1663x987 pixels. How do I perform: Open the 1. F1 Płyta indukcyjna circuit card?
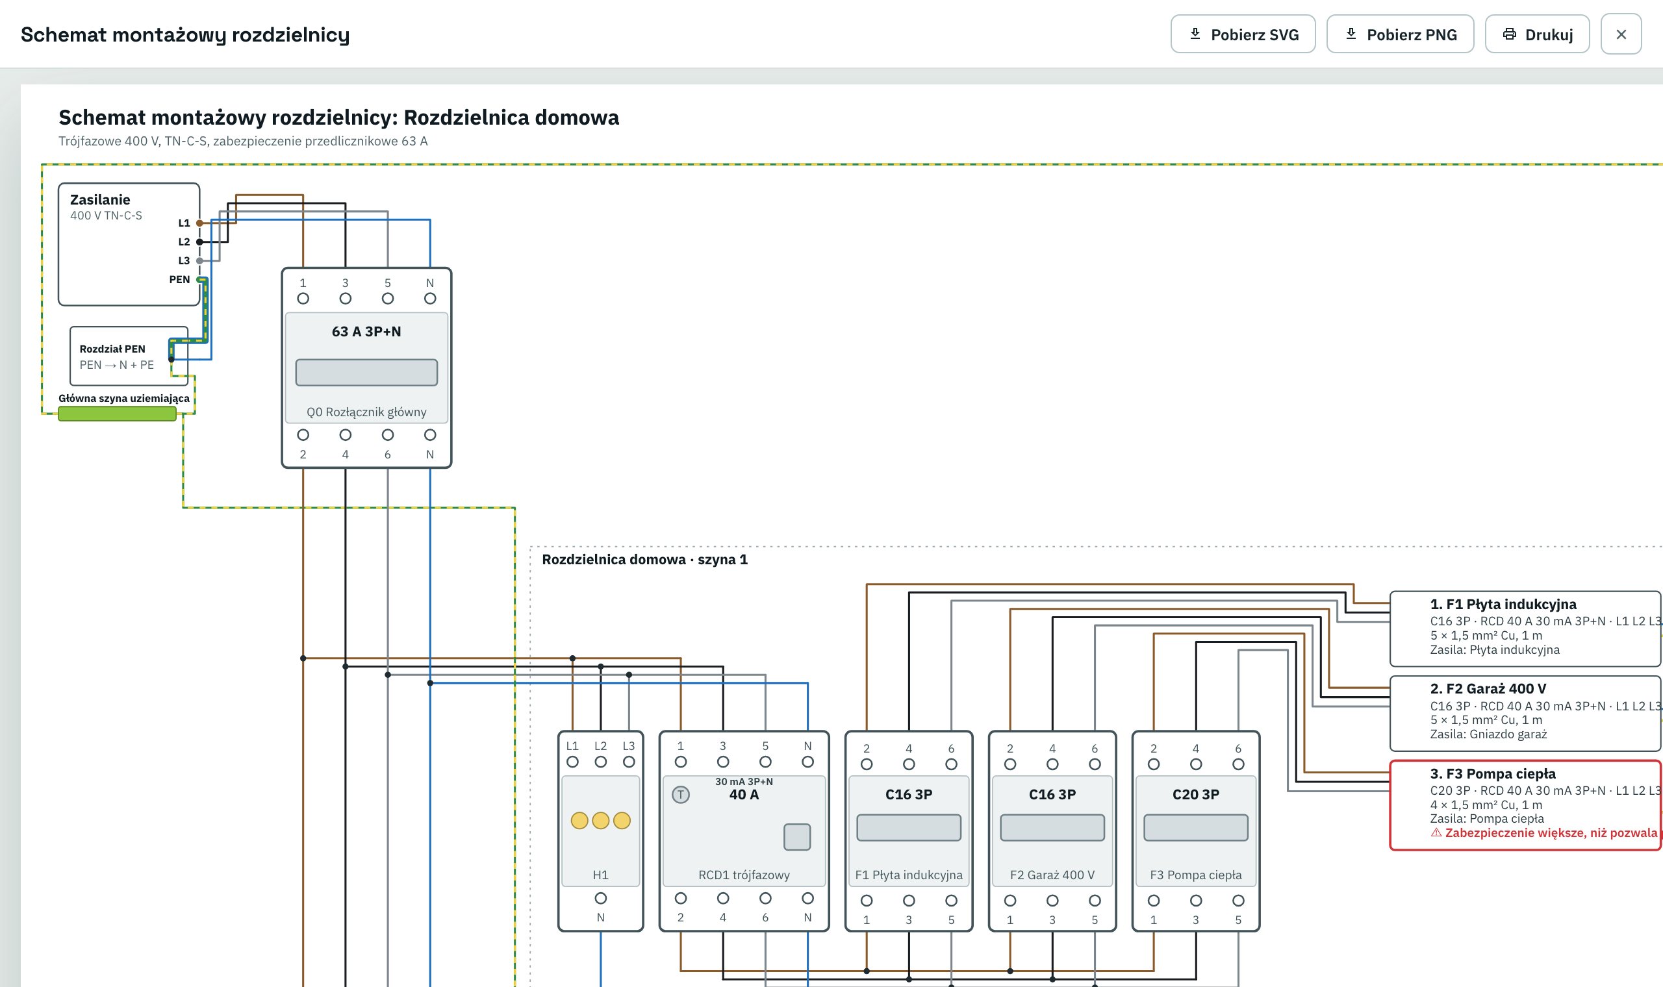(1525, 629)
